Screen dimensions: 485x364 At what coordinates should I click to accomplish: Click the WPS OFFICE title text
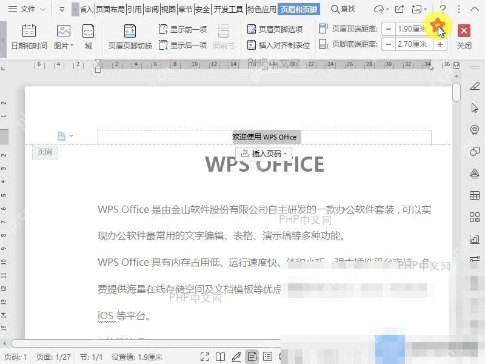click(264, 164)
